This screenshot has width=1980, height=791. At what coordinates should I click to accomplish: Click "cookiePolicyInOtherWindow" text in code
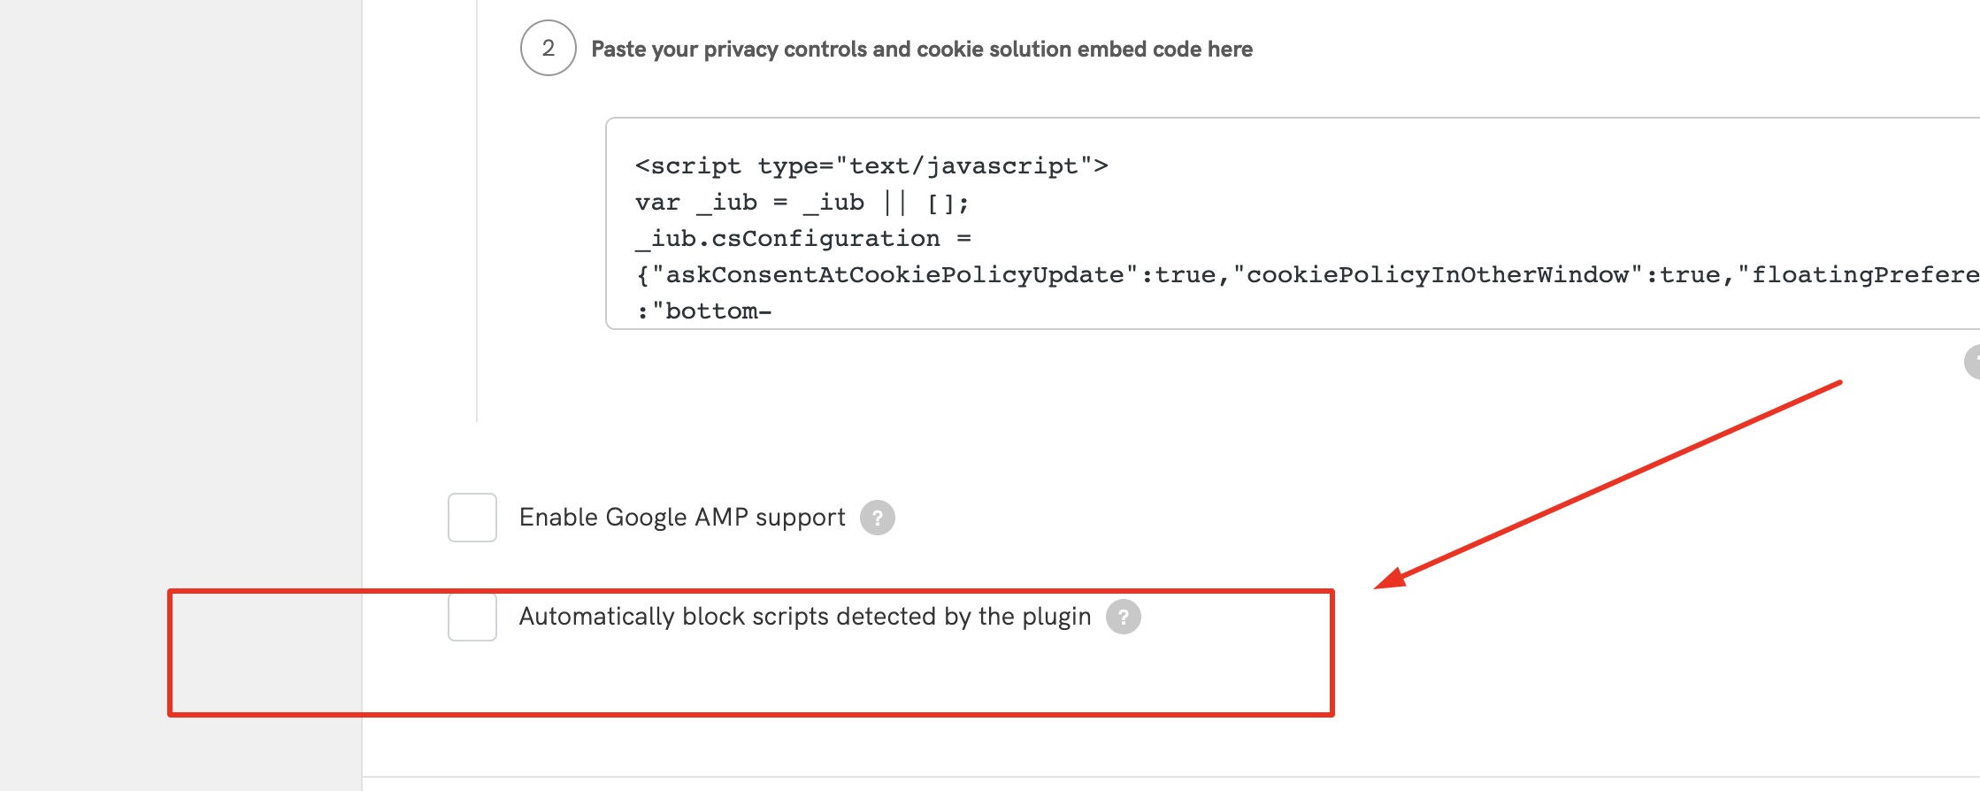tap(1438, 275)
